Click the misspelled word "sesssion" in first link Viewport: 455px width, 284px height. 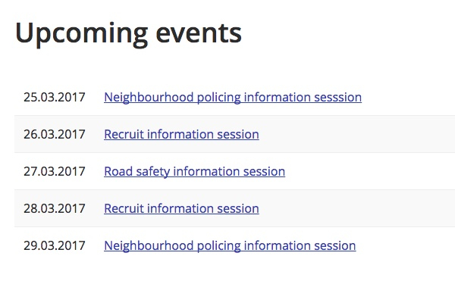[x=337, y=98]
